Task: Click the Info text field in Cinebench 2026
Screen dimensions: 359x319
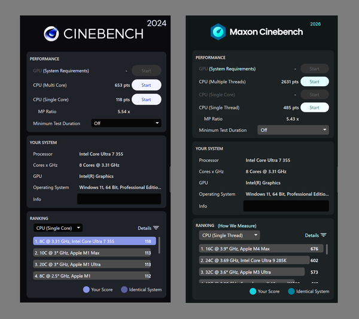Action: (x=286, y=206)
